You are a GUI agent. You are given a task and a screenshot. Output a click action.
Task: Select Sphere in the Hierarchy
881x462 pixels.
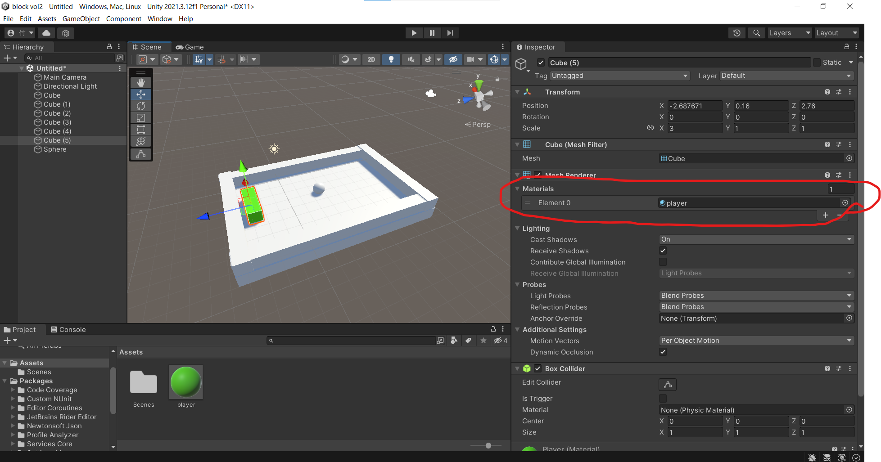coord(55,149)
